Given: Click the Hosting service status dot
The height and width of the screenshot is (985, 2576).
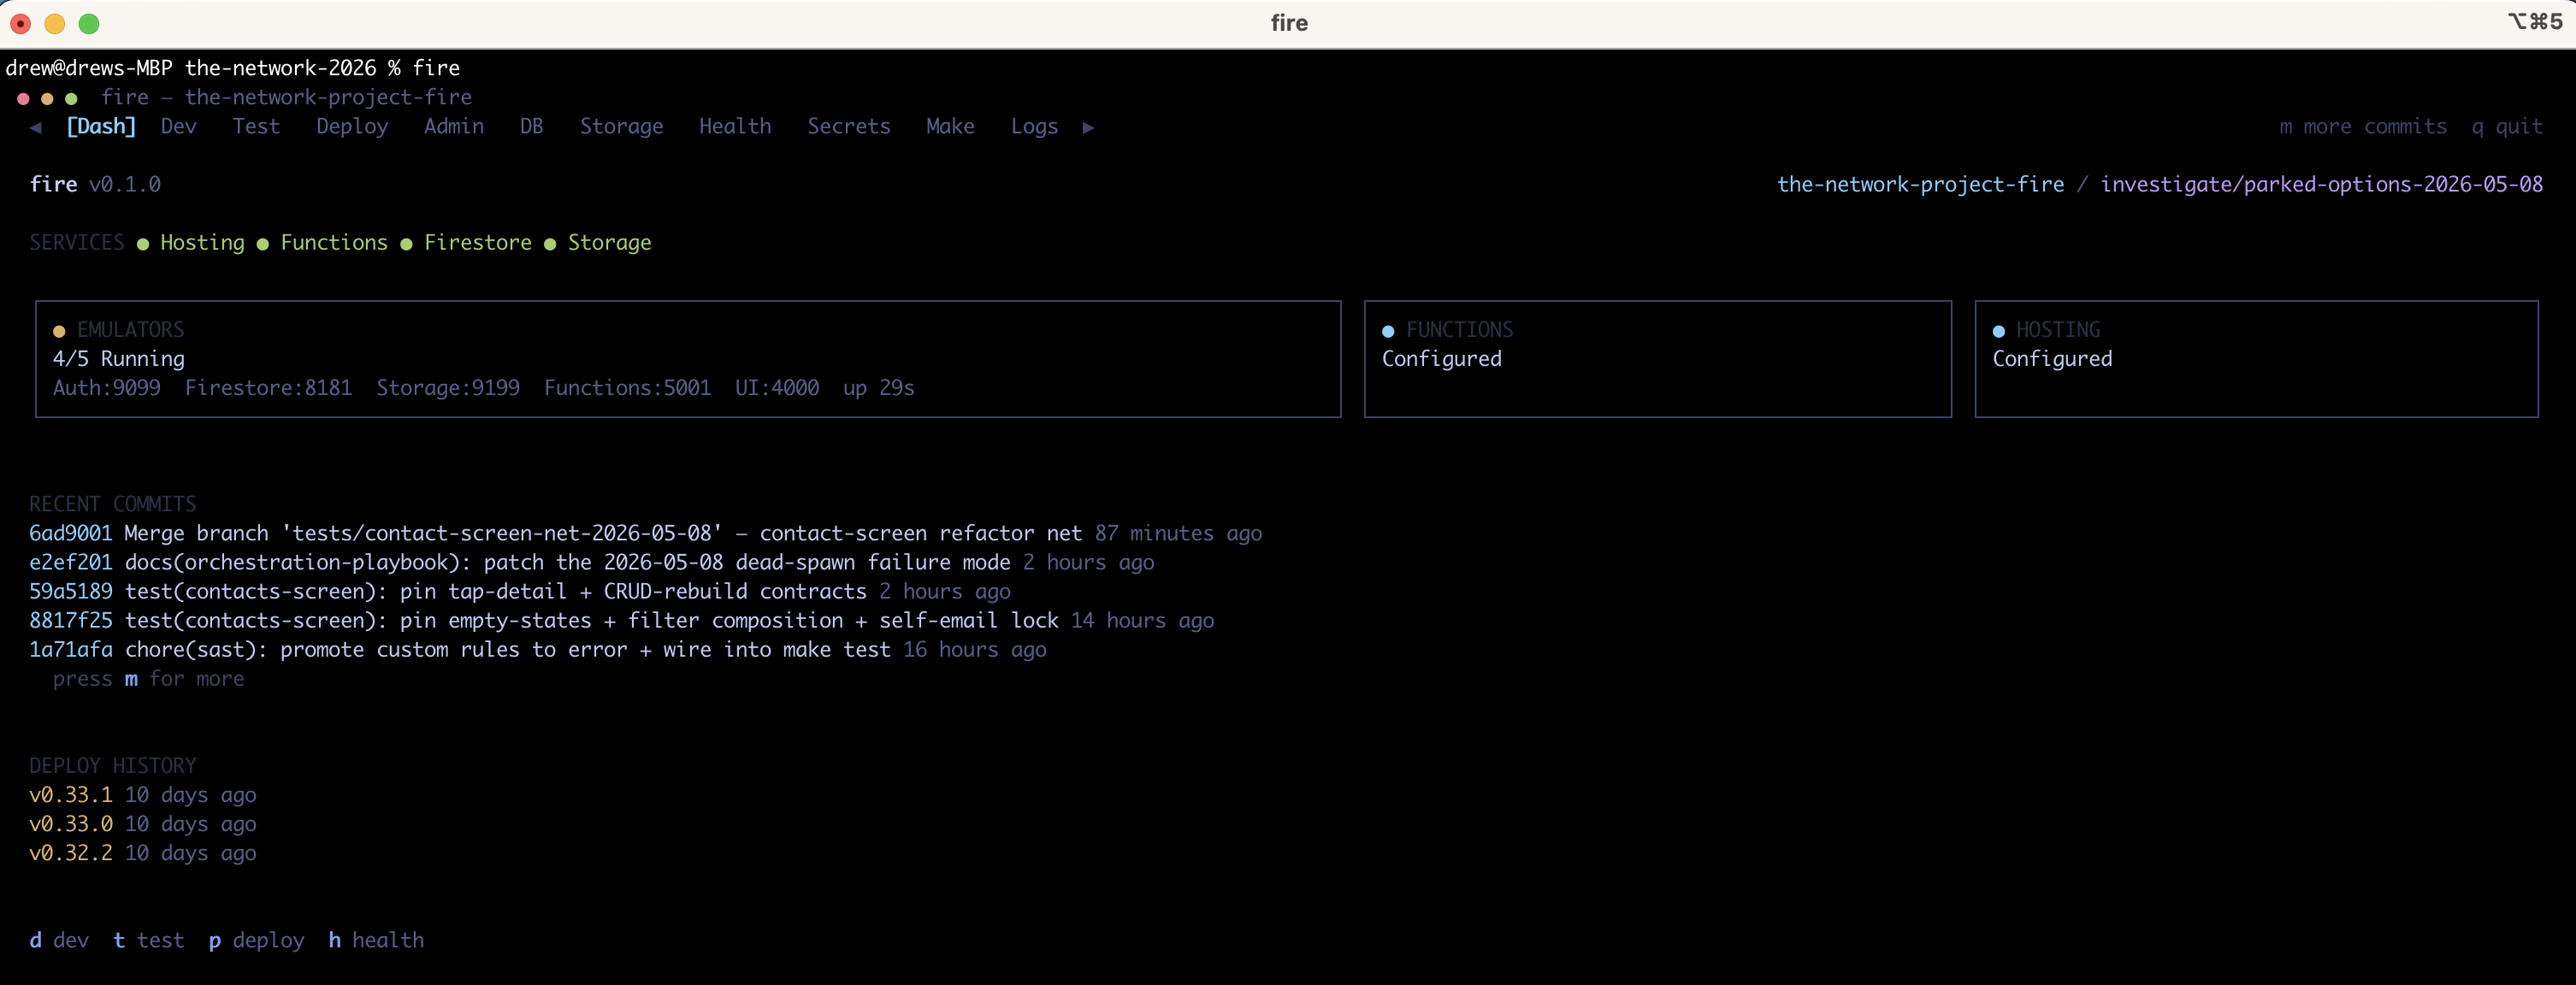Looking at the screenshot, I should pos(143,244).
